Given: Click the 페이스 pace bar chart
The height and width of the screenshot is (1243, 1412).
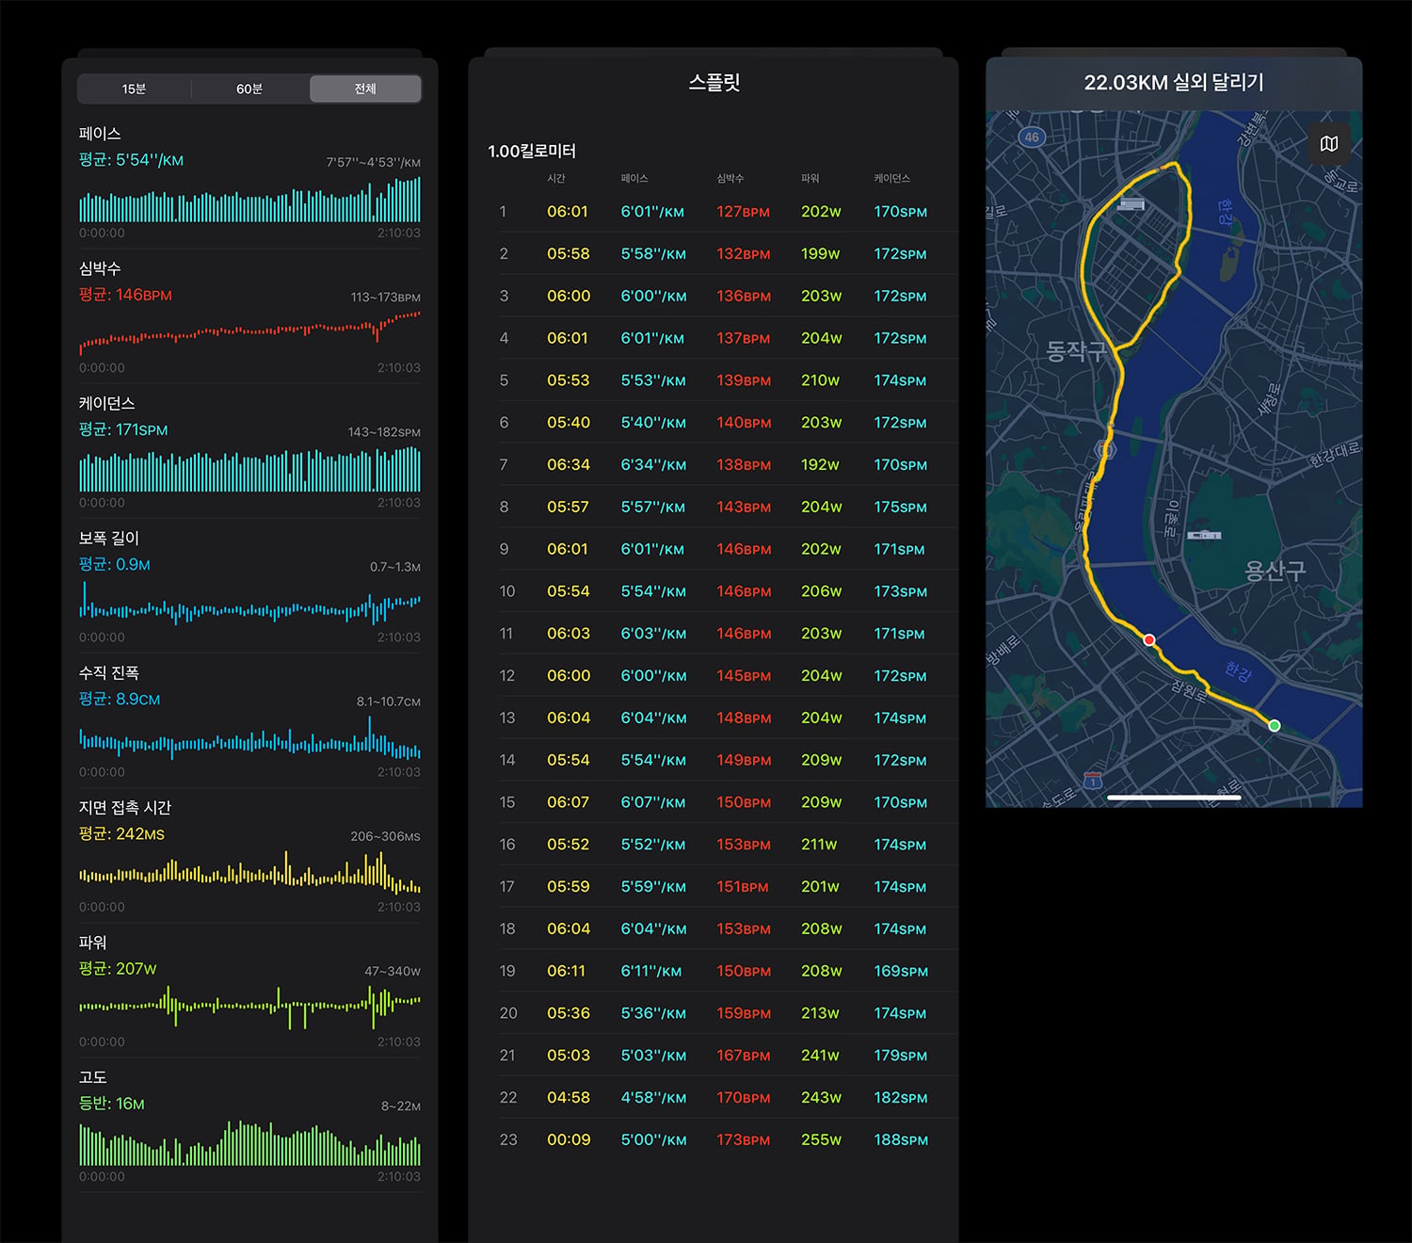Looking at the screenshot, I should (x=249, y=199).
